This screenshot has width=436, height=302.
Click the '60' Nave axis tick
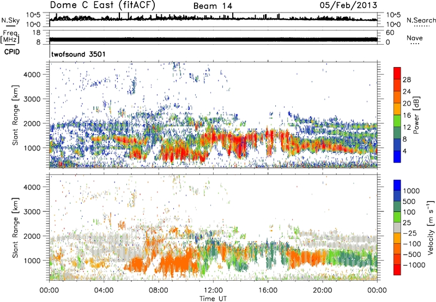click(390, 33)
